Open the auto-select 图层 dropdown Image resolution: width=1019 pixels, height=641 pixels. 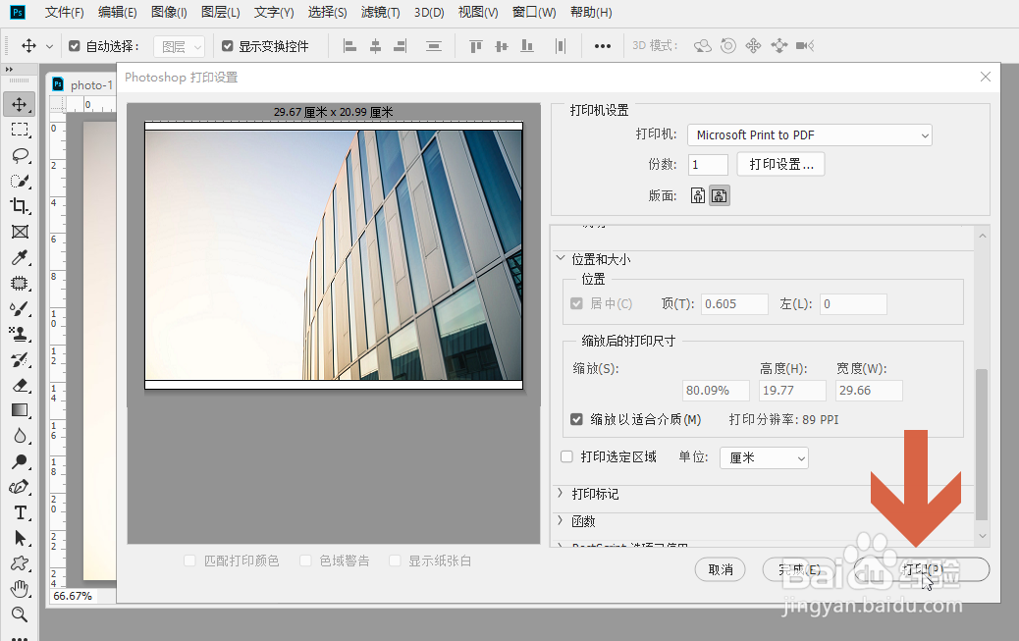(x=180, y=47)
